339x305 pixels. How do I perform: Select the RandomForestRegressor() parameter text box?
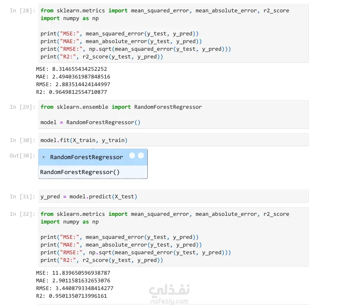[93, 172]
